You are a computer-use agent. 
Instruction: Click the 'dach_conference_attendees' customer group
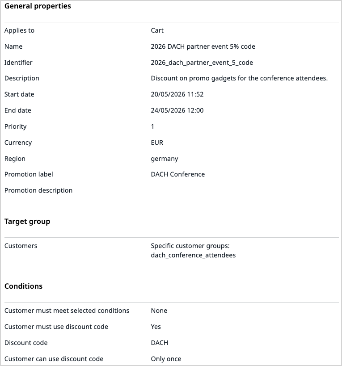point(193,255)
